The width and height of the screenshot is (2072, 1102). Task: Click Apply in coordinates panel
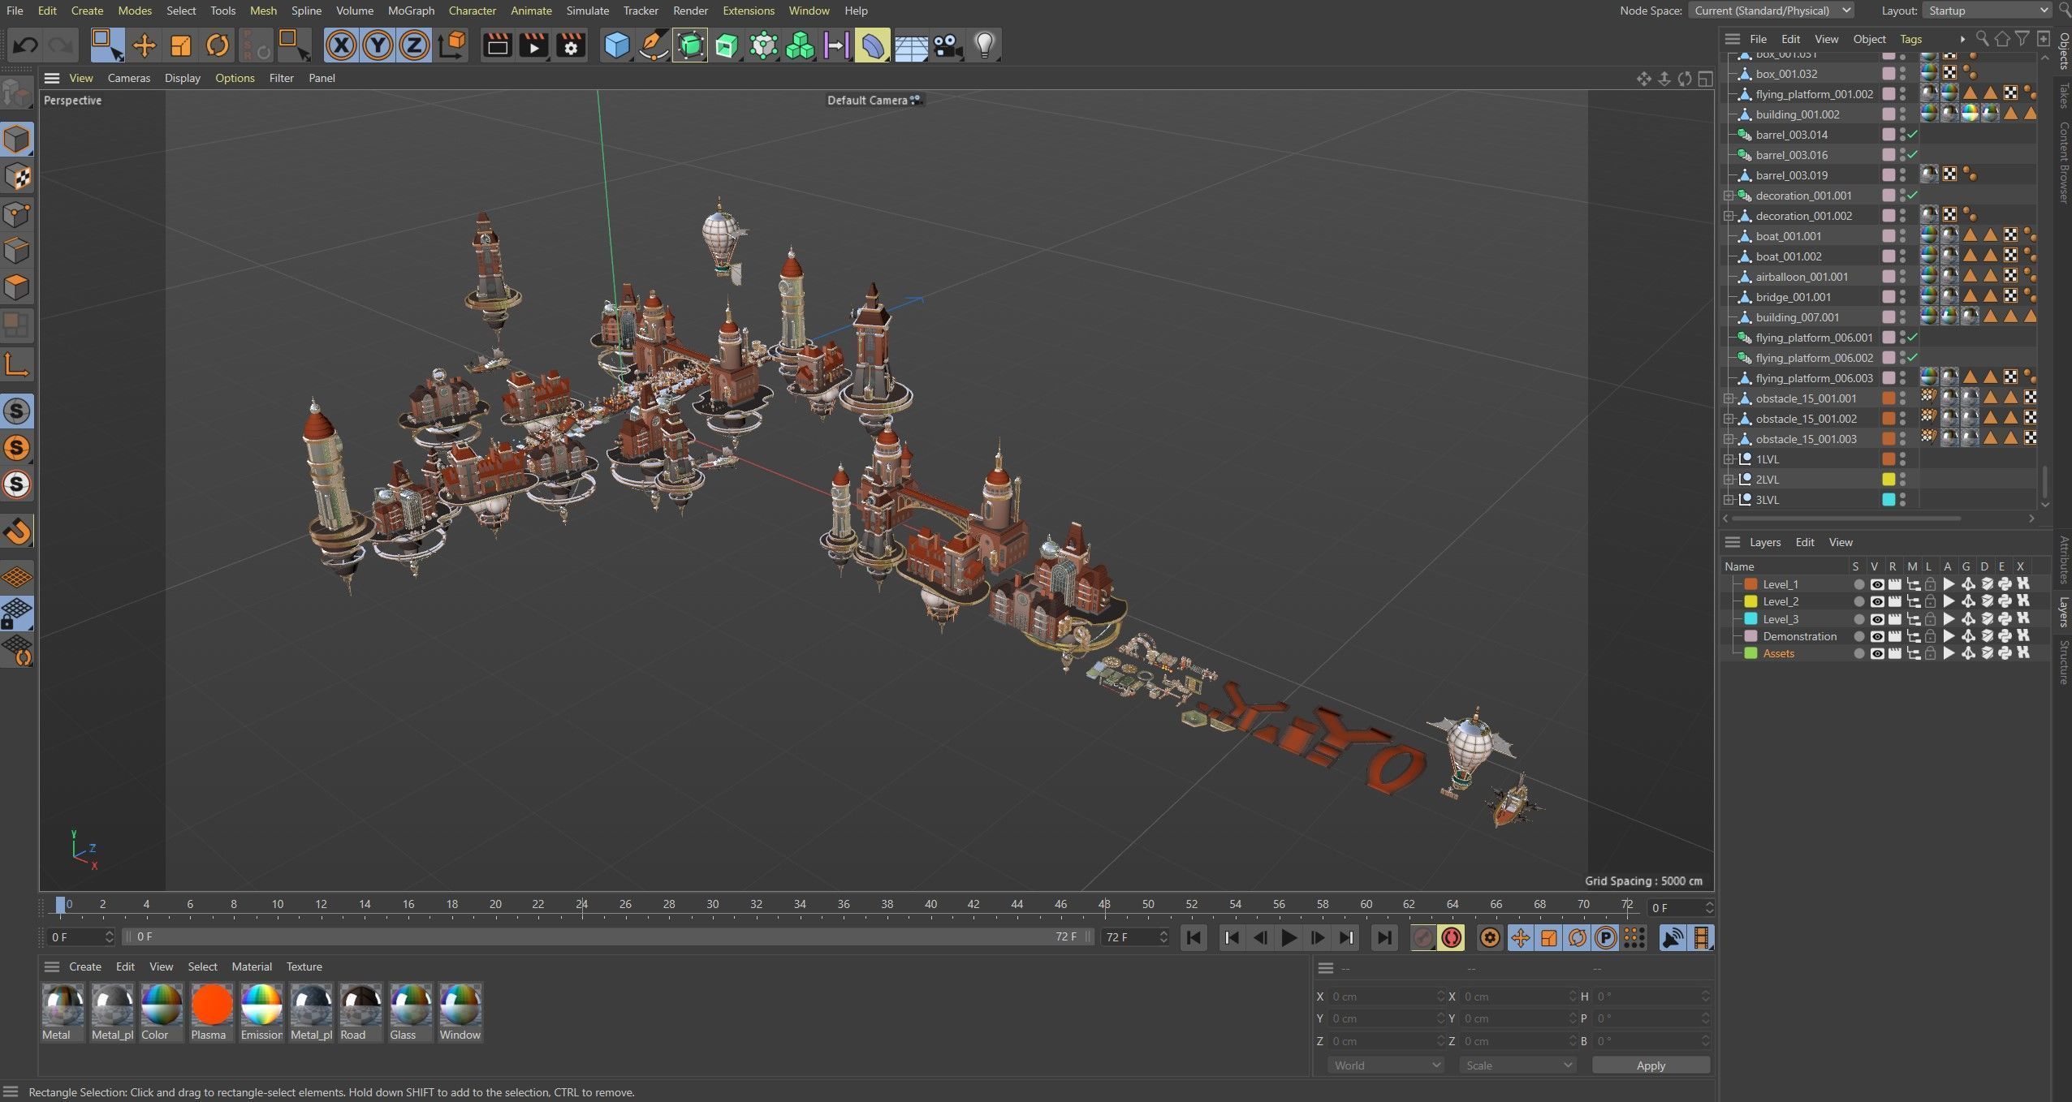[1651, 1065]
